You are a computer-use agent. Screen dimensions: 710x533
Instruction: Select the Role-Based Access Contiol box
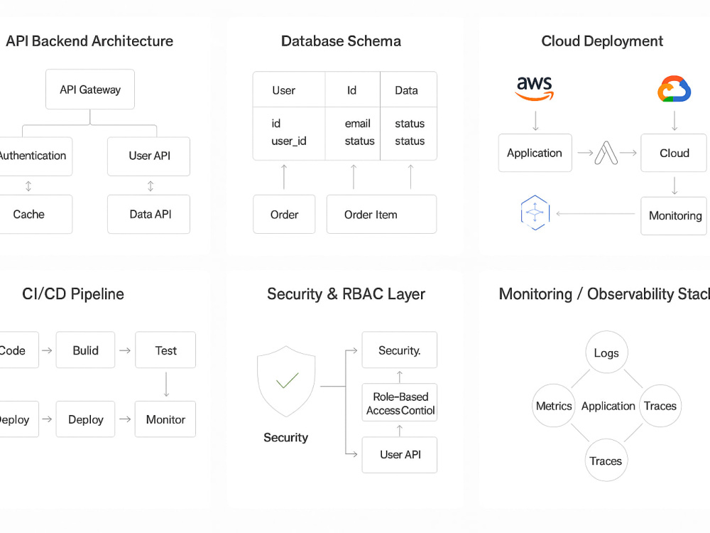[x=399, y=403]
